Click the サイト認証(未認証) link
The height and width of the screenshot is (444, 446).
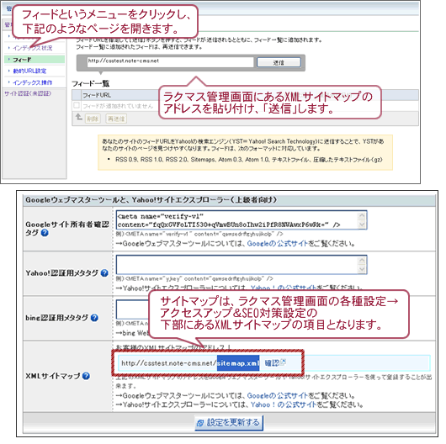pos(28,93)
